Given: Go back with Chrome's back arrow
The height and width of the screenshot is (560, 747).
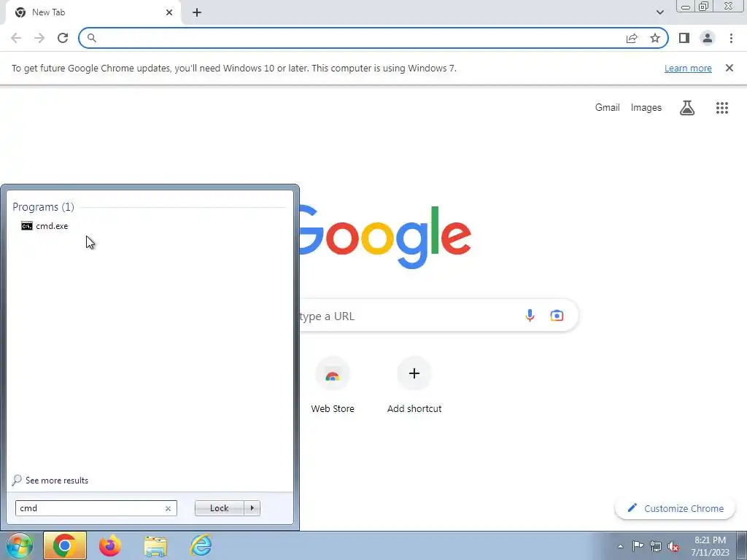Looking at the screenshot, I should (16, 38).
